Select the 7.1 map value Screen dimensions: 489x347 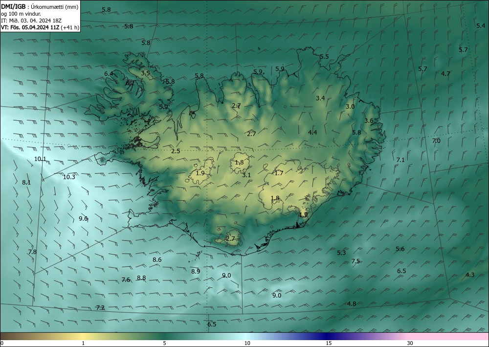400,160
